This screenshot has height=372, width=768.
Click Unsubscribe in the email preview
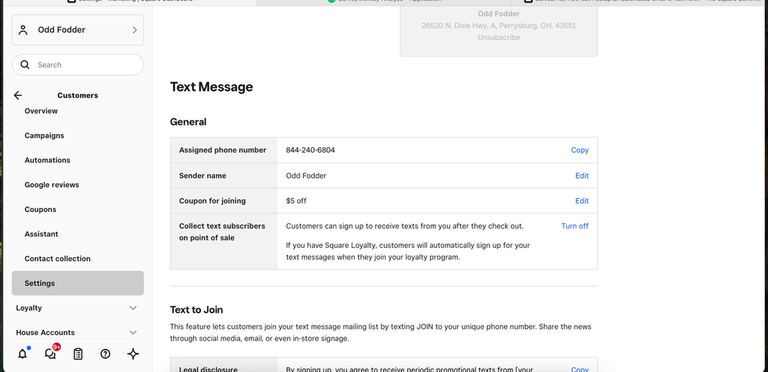(498, 37)
